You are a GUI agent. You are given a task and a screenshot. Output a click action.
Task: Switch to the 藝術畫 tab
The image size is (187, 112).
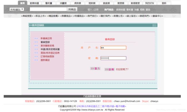coord(49,3)
